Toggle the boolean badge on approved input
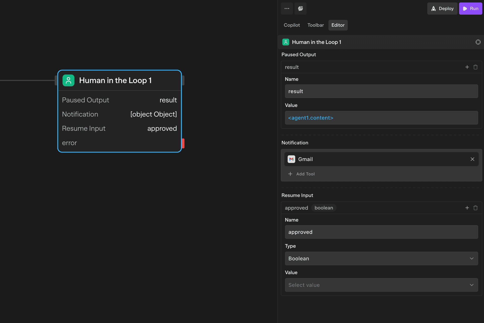The height and width of the screenshot is (323, 484). [x=324, y=208]
